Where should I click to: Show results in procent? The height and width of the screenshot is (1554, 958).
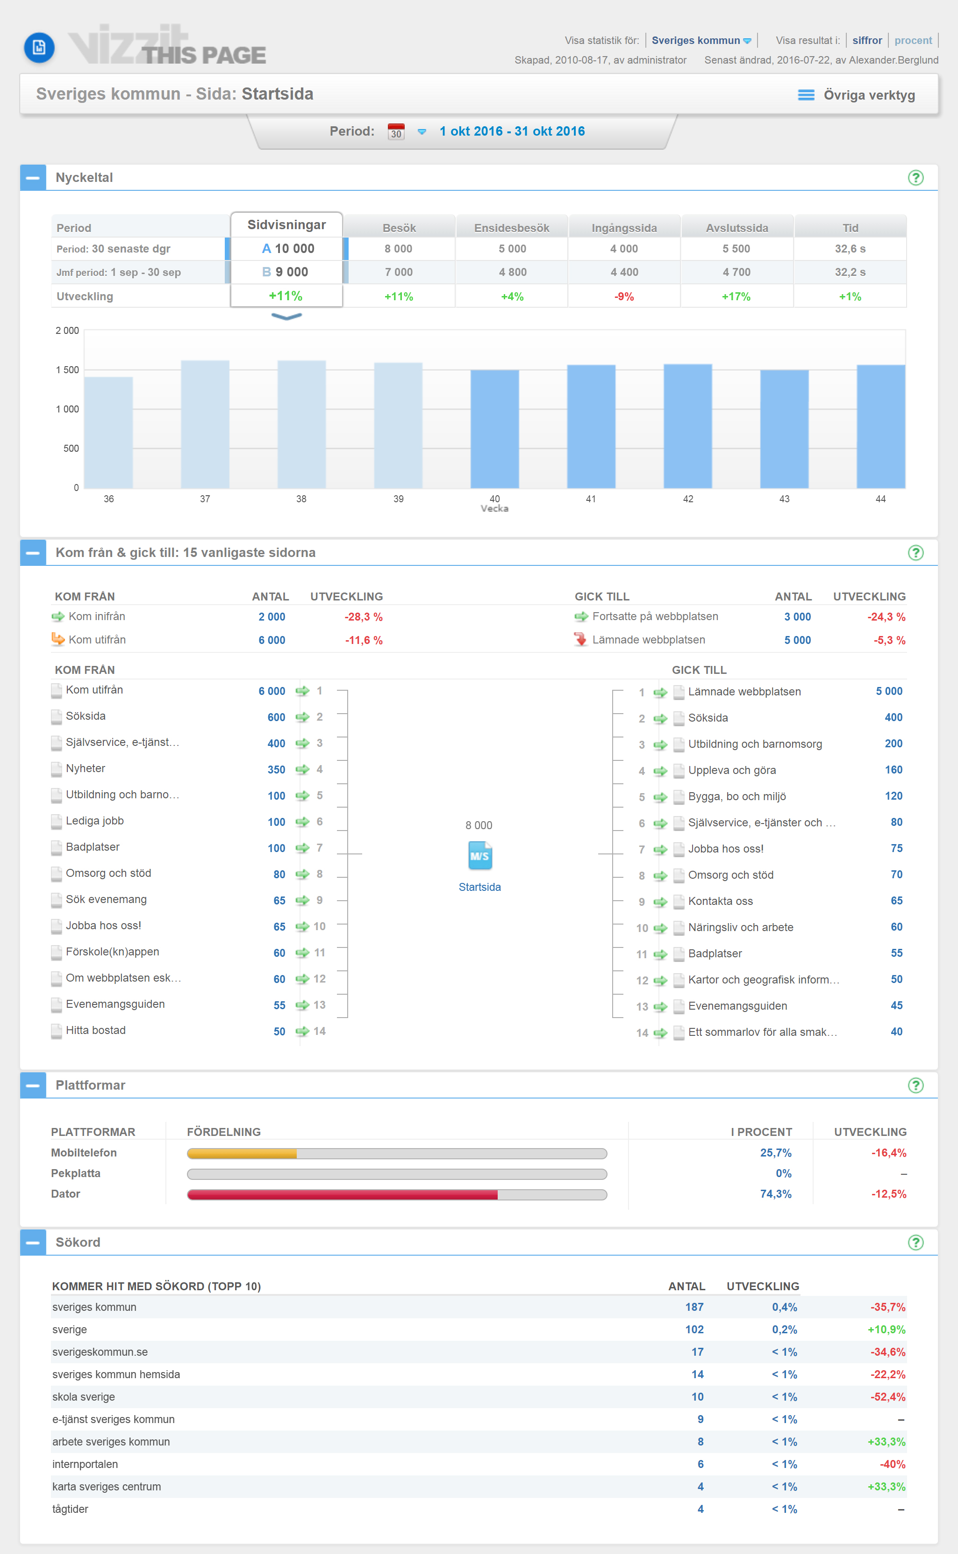pos(913,41)
